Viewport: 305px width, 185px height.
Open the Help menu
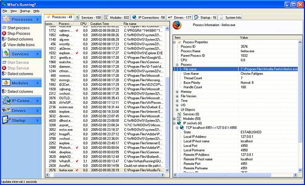[x=37, y=11]
